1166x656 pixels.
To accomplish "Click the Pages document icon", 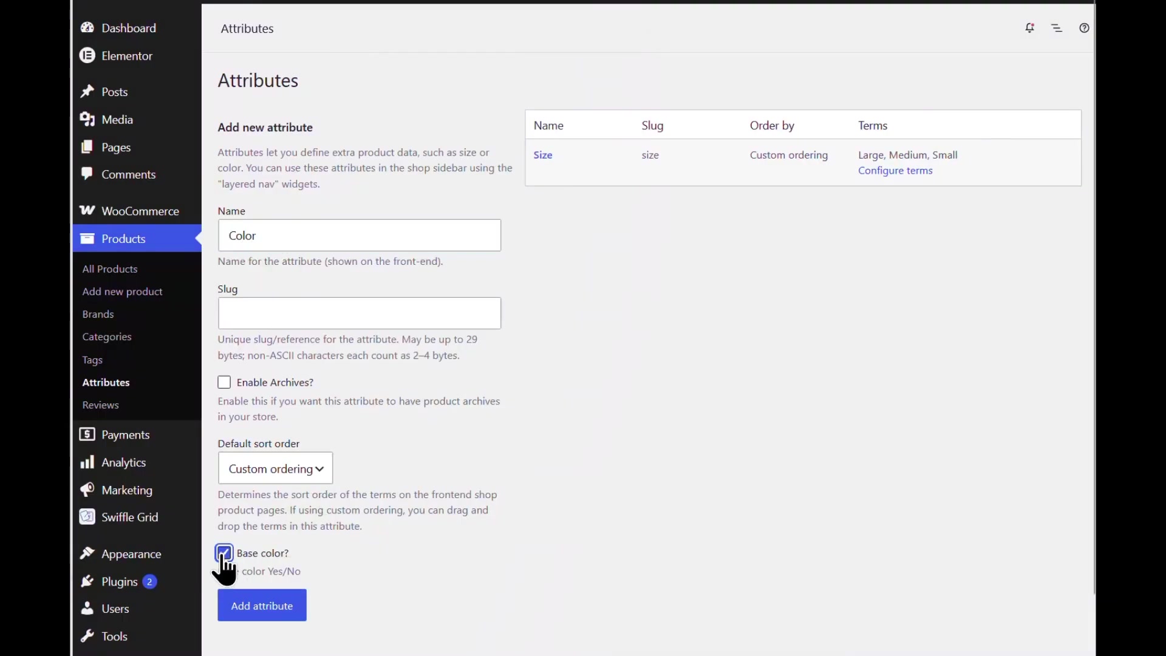I will (87, 148).
